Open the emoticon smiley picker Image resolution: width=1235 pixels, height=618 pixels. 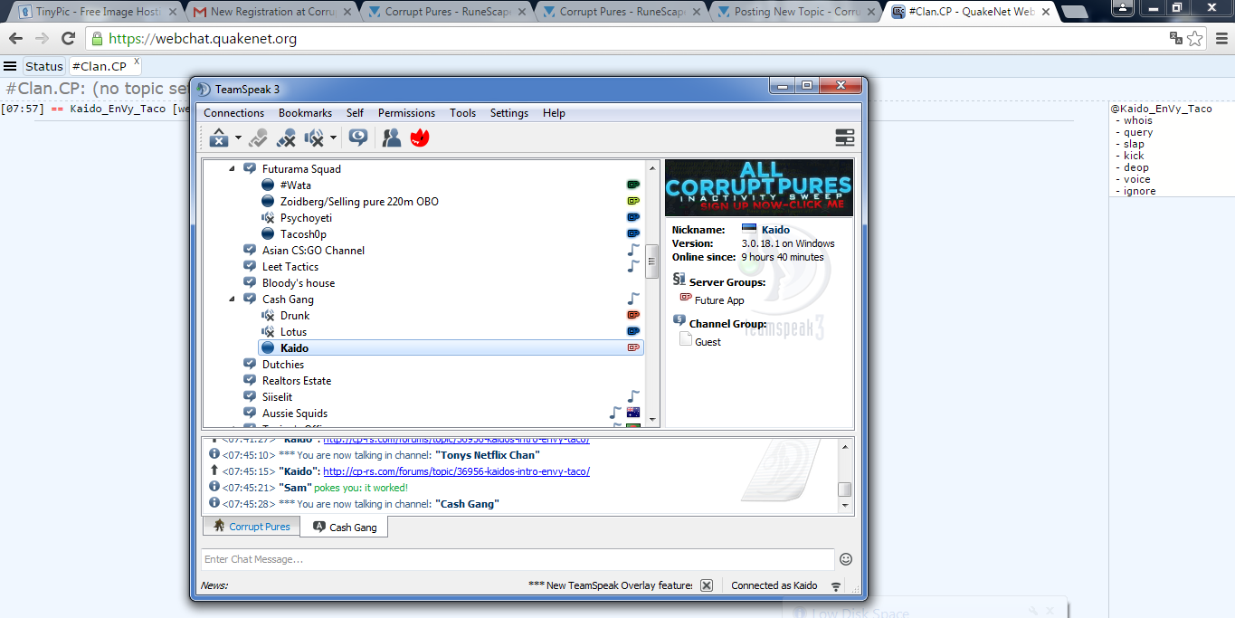tap(846, 559)
